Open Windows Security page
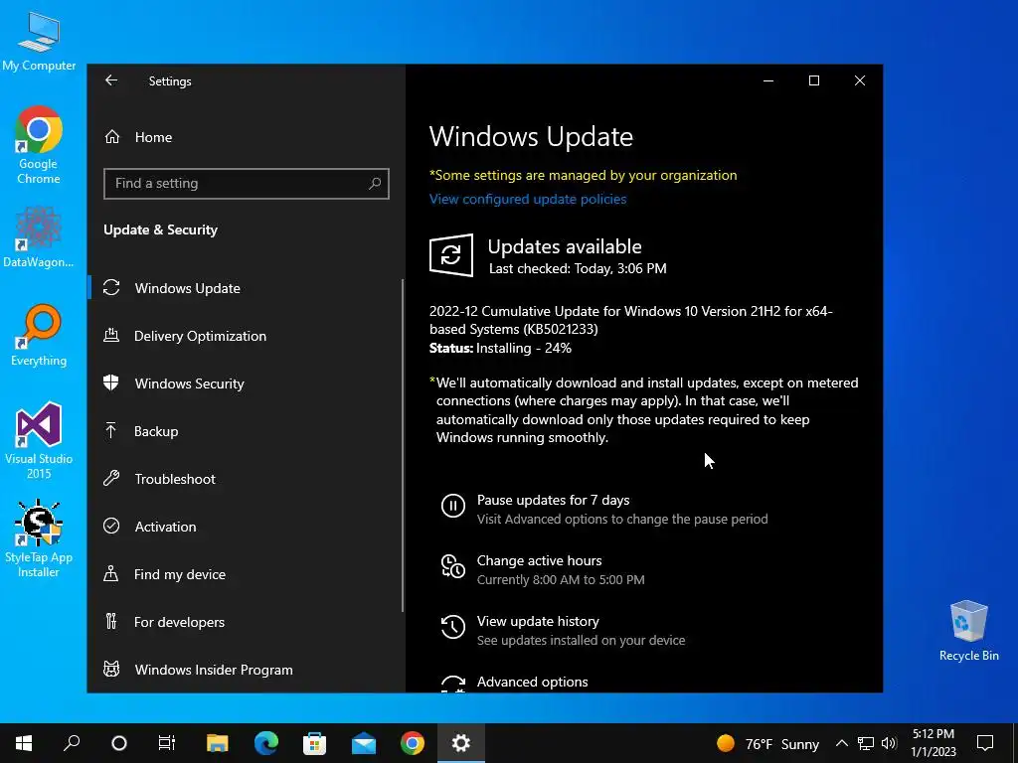This screenshot has width=1018, height=763. [189, 383]
